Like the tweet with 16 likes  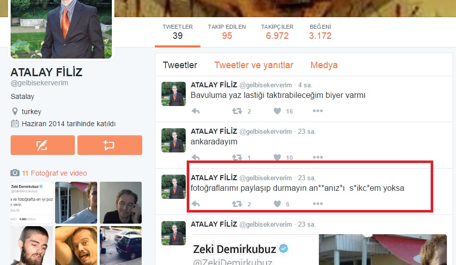tap(277, 111)
